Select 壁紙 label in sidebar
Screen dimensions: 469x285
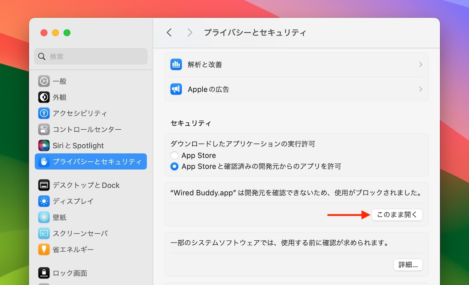coord(60,218)
